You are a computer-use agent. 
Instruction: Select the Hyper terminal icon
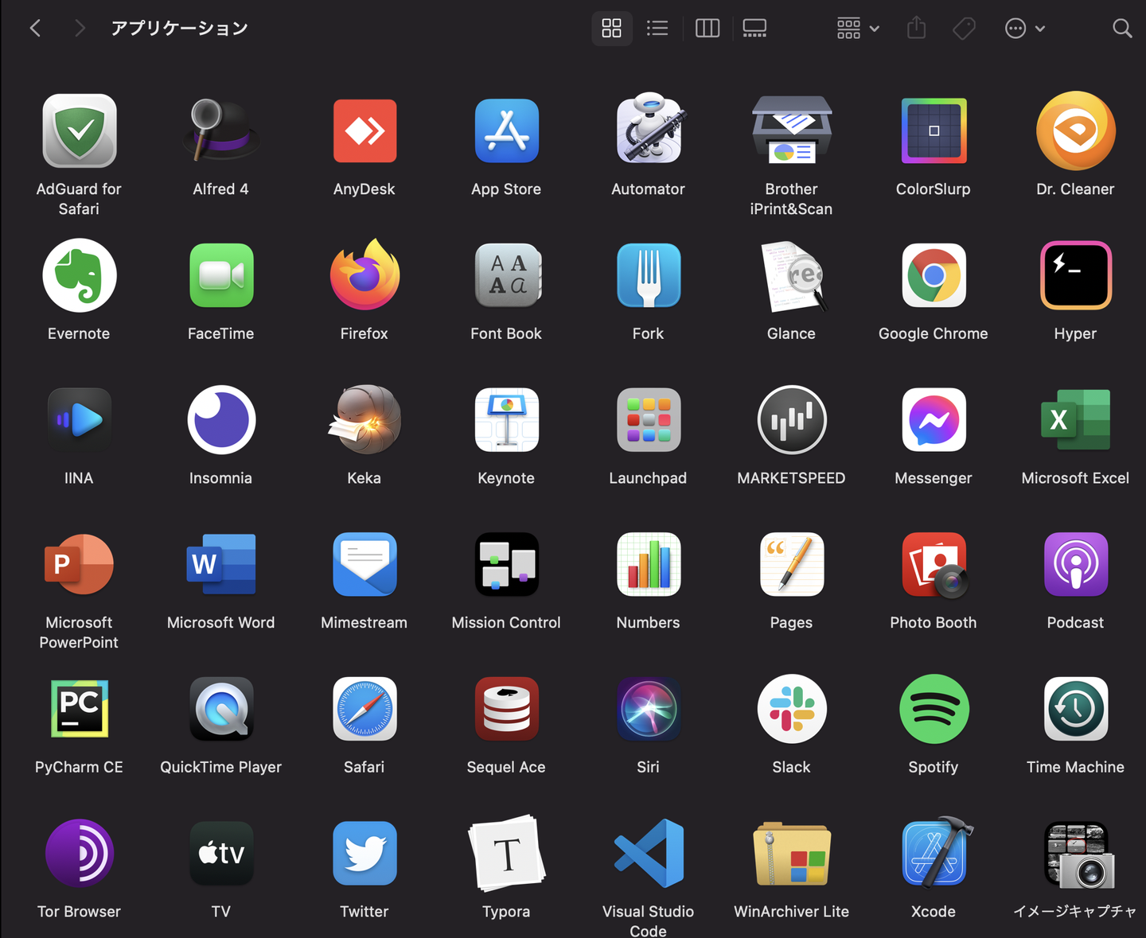coord(1075,276)
